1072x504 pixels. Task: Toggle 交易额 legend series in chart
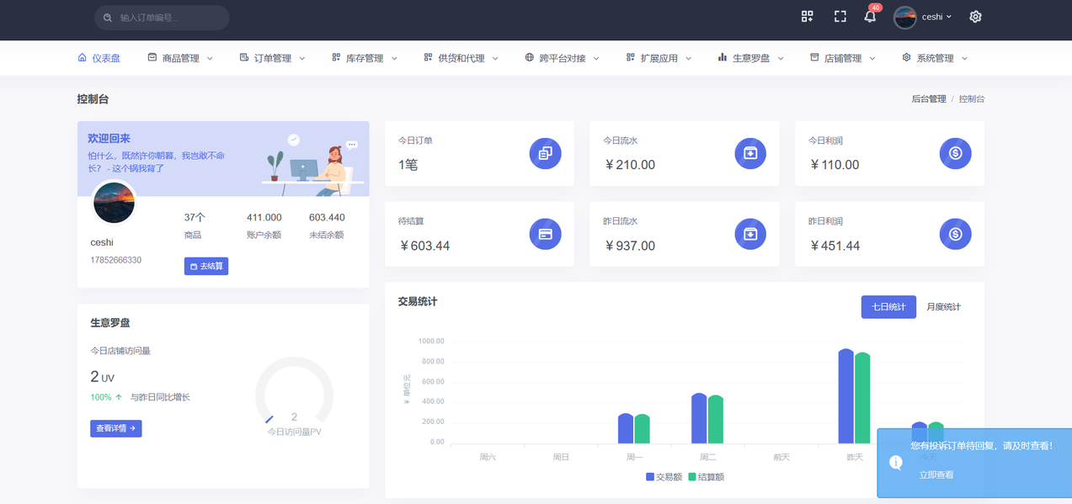(664, 477)
